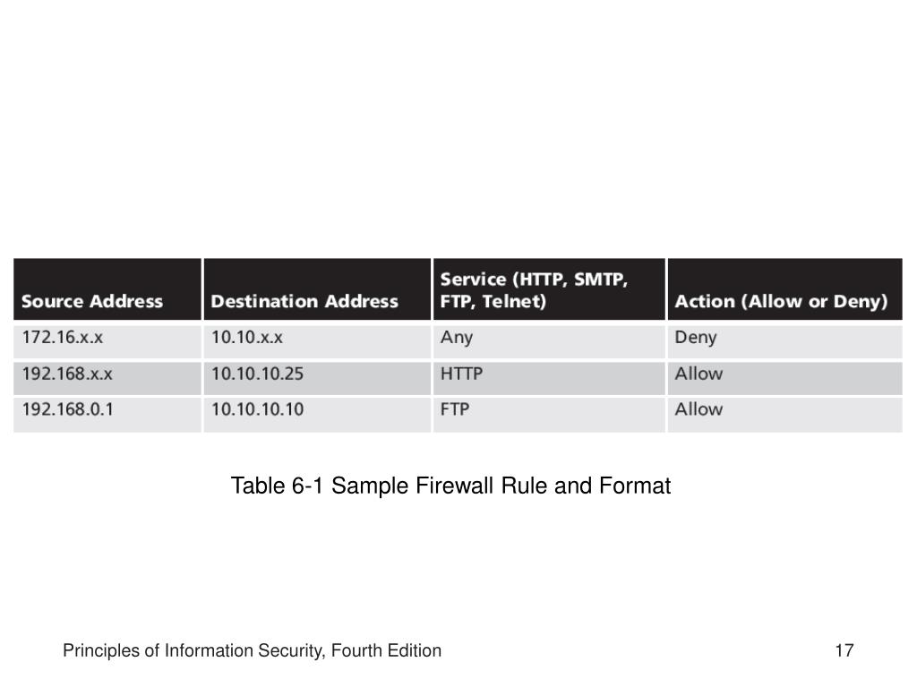Select the 172.16.x.x source cell
This screenshot has width=917, height=688.
pos(107,340)
